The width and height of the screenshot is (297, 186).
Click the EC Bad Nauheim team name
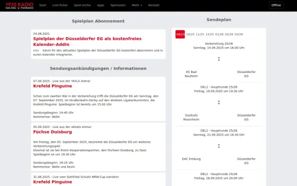[191, 74]
